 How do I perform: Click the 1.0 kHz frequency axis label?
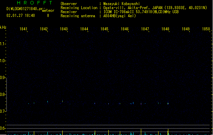pyautogui.click(x=2, y=61)
